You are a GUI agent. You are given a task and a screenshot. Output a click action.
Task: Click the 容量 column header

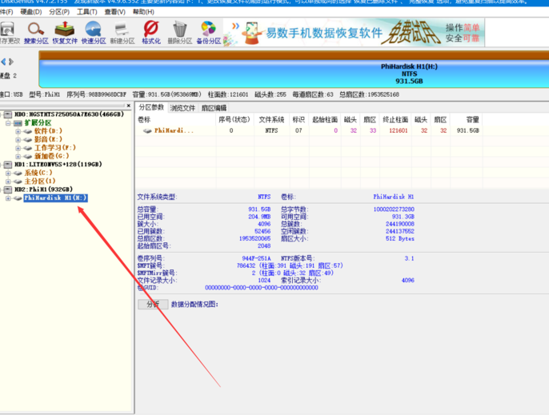[466, 120]
